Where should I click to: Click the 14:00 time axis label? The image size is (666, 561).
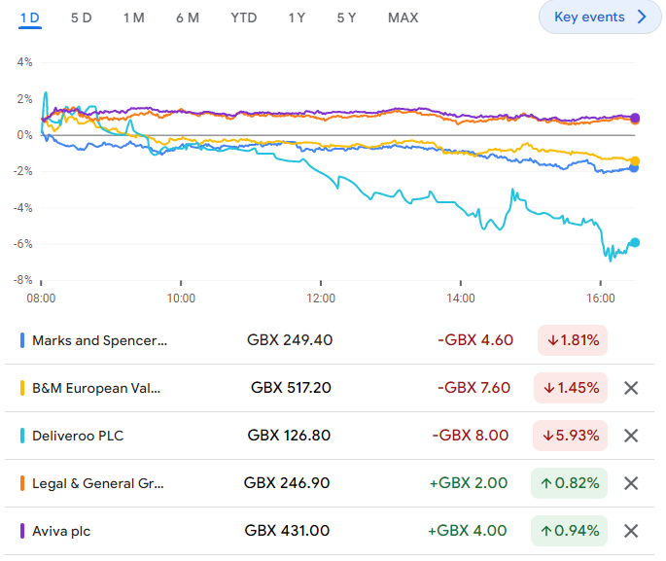461,298
